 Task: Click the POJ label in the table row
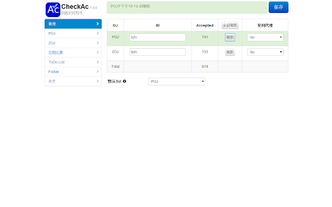[x=115, y=37]
